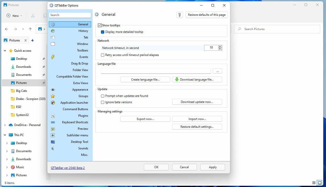
Task: Click the Appearance eye icon
Action: 53,90
